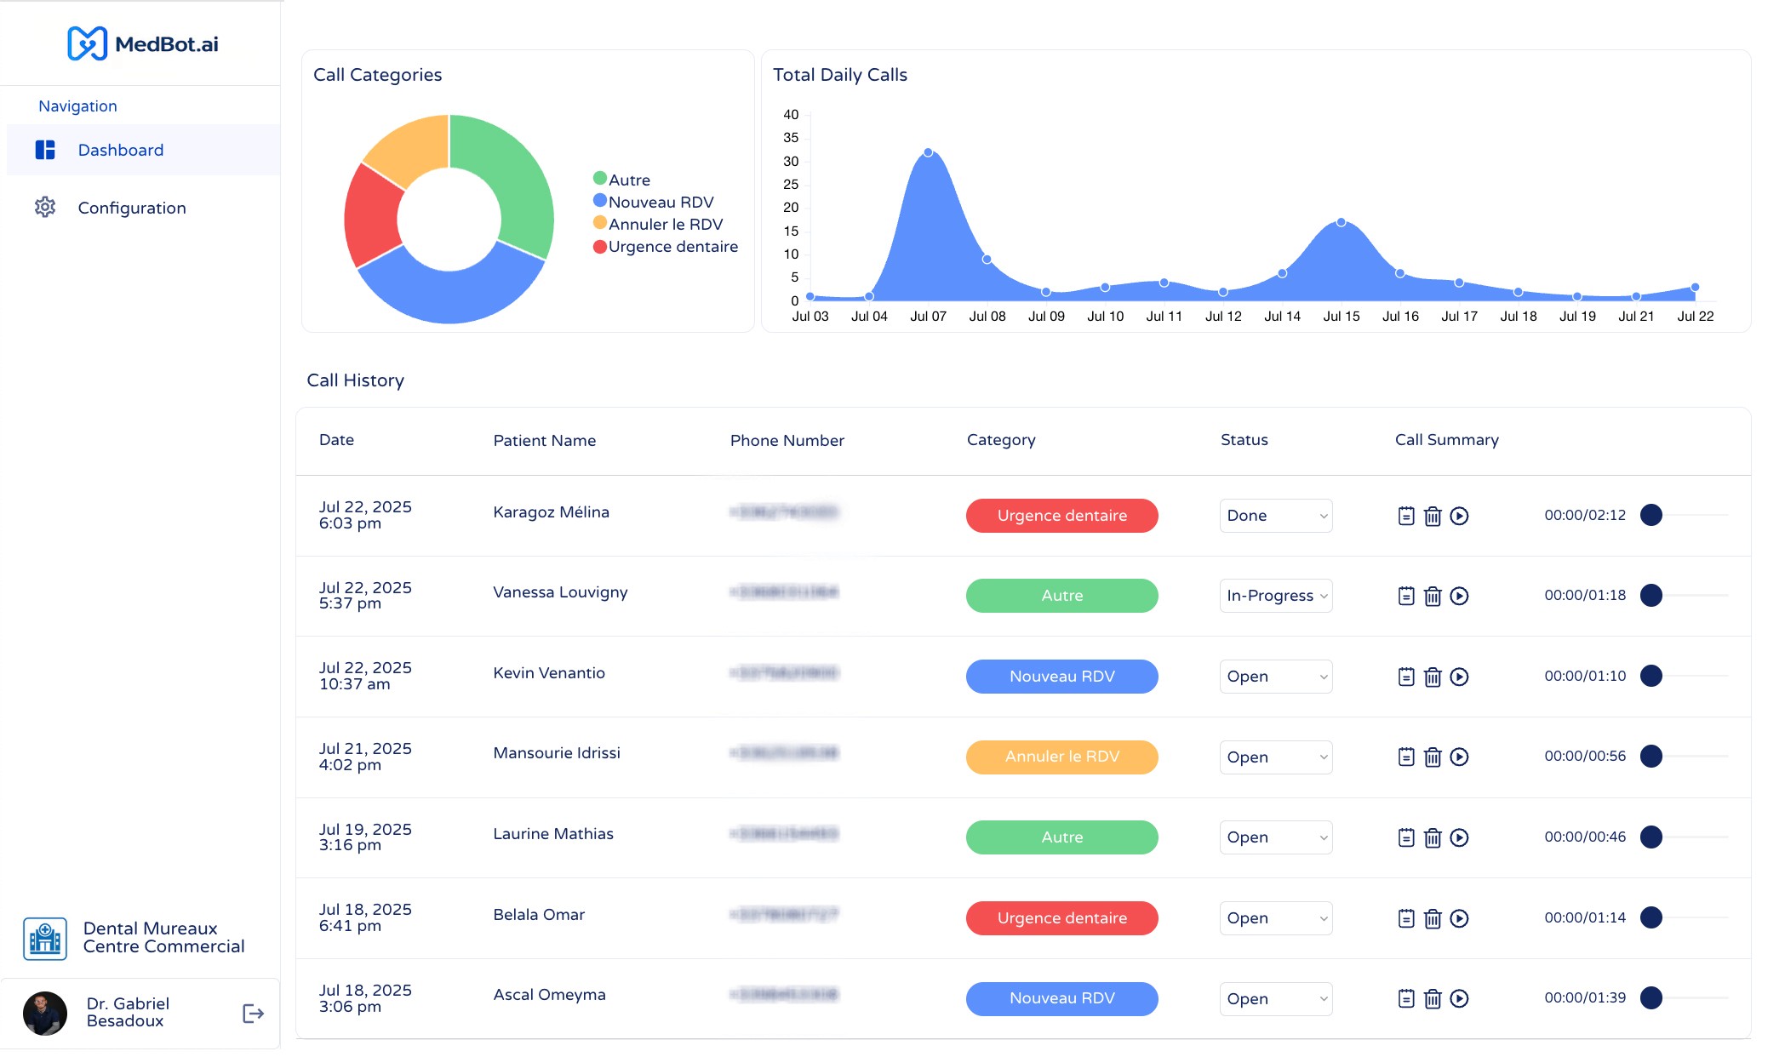Select Dashboard in the navigation menu
The width and height of the screenshot is (1785, 1057).
tap(120, 150)
